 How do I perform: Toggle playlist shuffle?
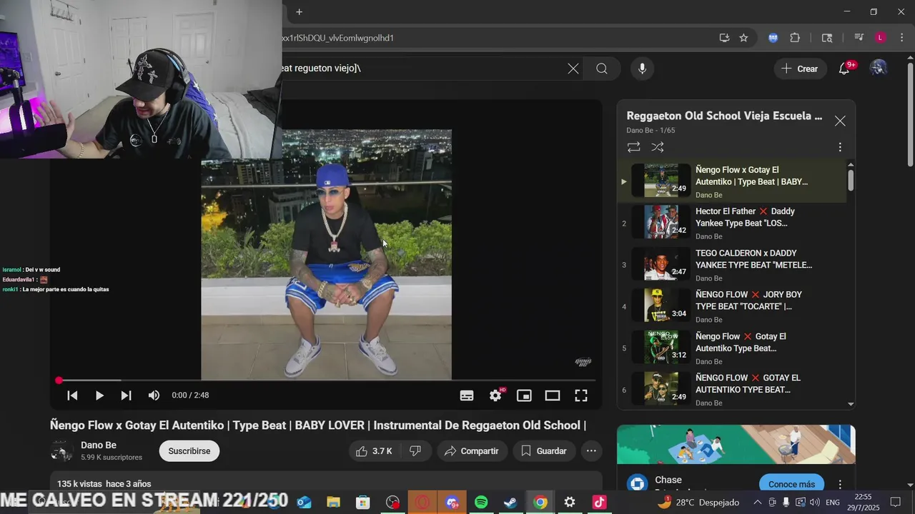658,147
